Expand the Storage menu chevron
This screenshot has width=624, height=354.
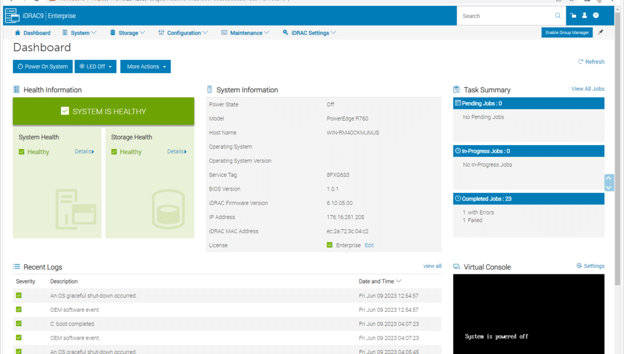click(142, 33)
